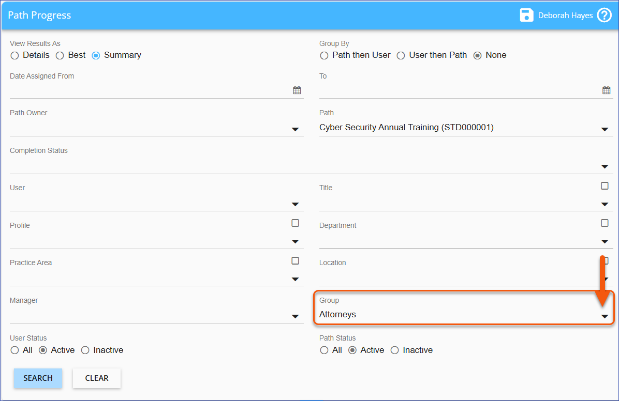Tick the Title checkbox
The height and width of the screenshot is (401, 619).
coord(605,186)
